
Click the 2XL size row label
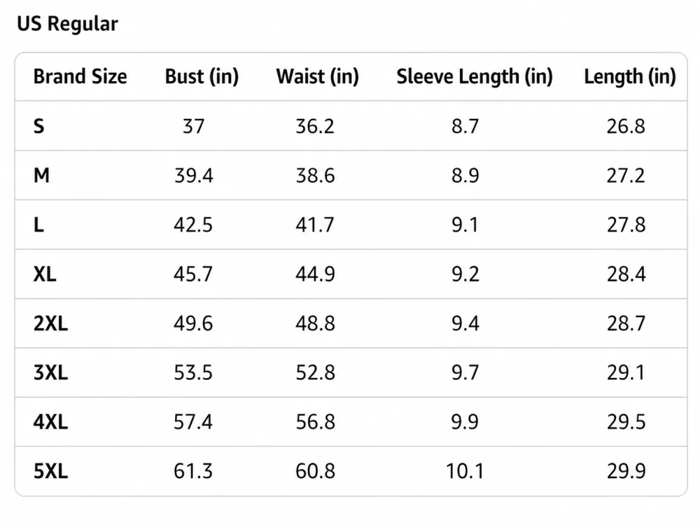coord(50,323)
